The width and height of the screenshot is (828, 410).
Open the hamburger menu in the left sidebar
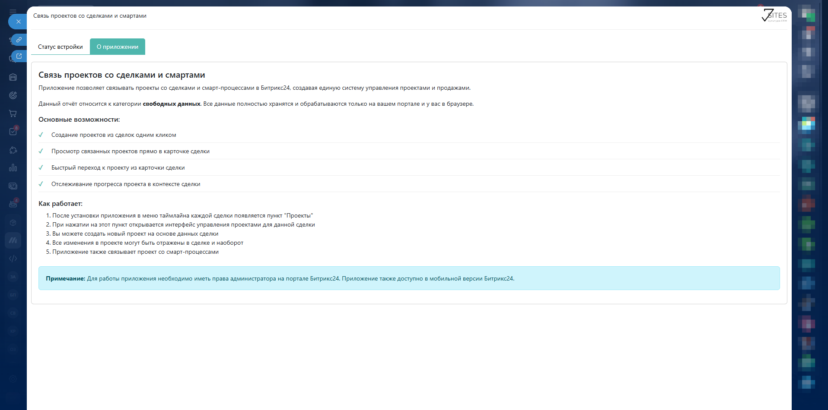(13, 12)
